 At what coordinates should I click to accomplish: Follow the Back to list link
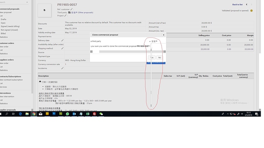(237, 5)
